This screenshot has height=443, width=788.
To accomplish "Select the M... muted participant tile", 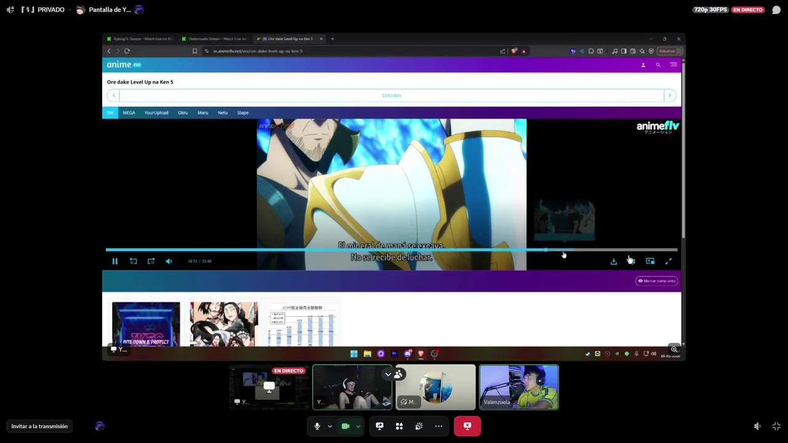I will click(435, 387).
